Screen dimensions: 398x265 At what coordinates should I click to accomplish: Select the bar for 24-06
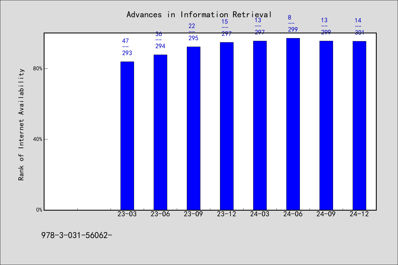293,124
